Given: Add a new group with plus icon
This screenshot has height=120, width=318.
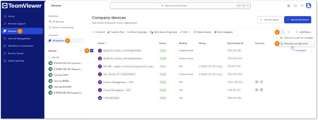Looking at the screenshot, I should click(81, 51).
